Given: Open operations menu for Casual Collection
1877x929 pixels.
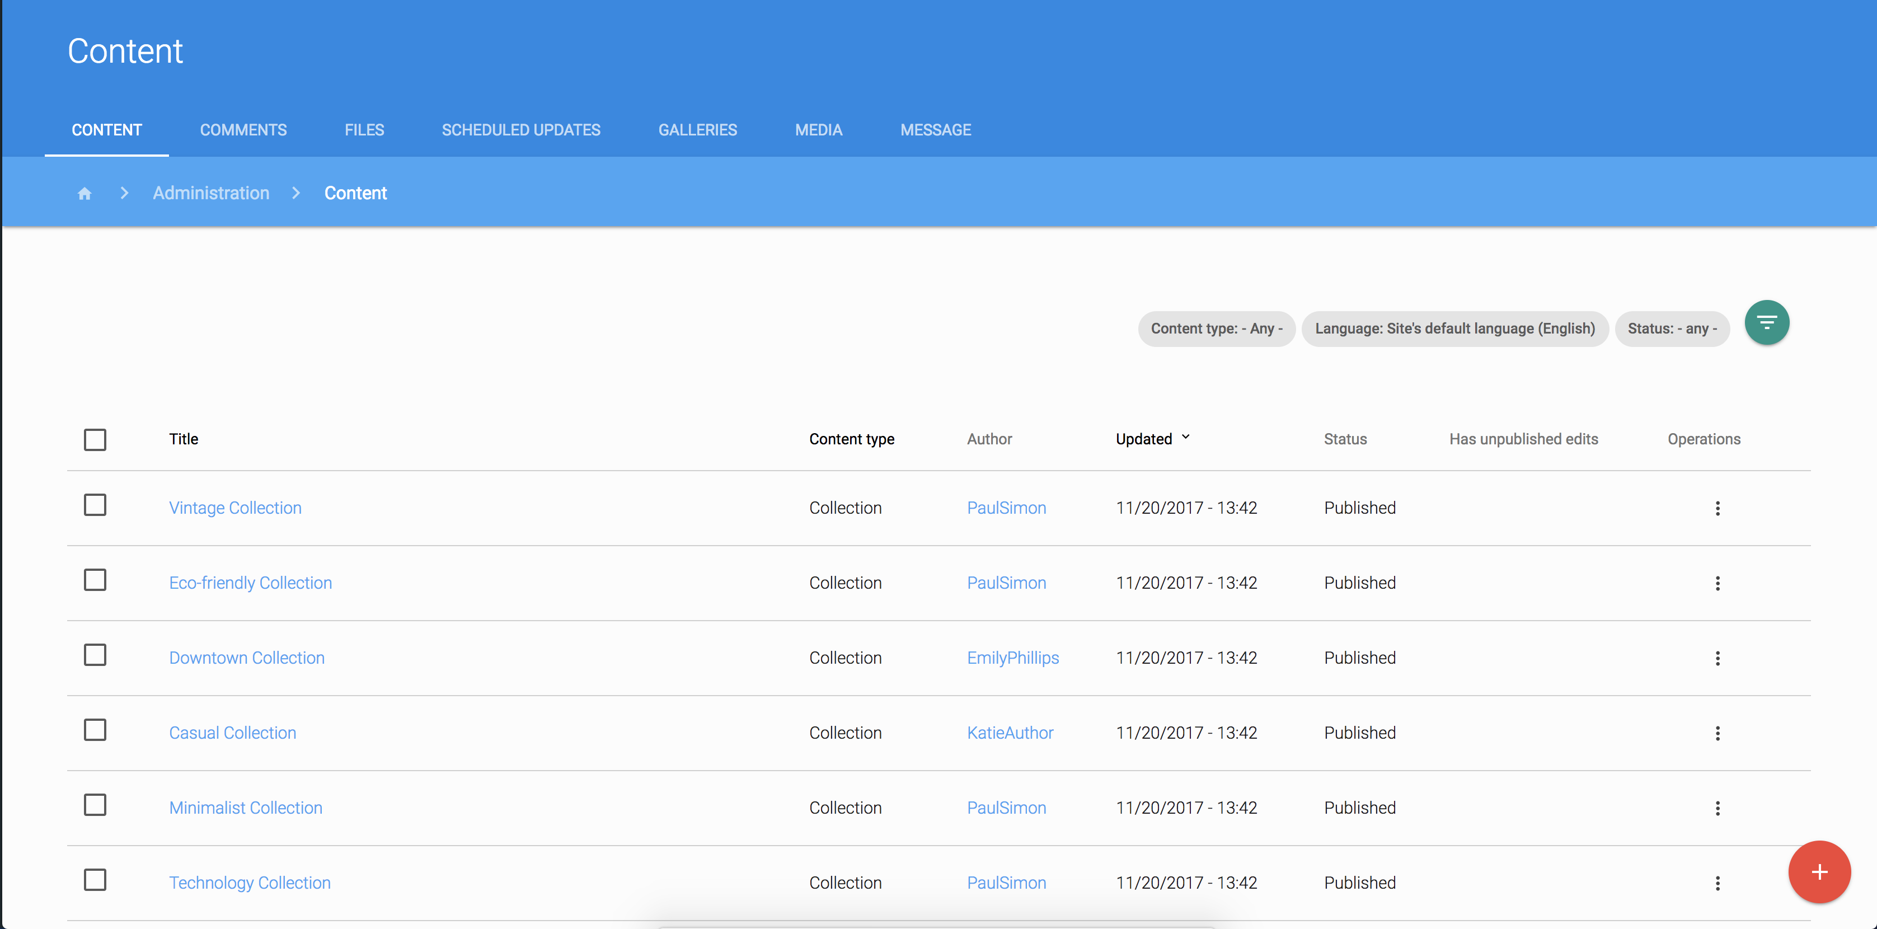Looking at the screenshot, I should (1718, 733).
